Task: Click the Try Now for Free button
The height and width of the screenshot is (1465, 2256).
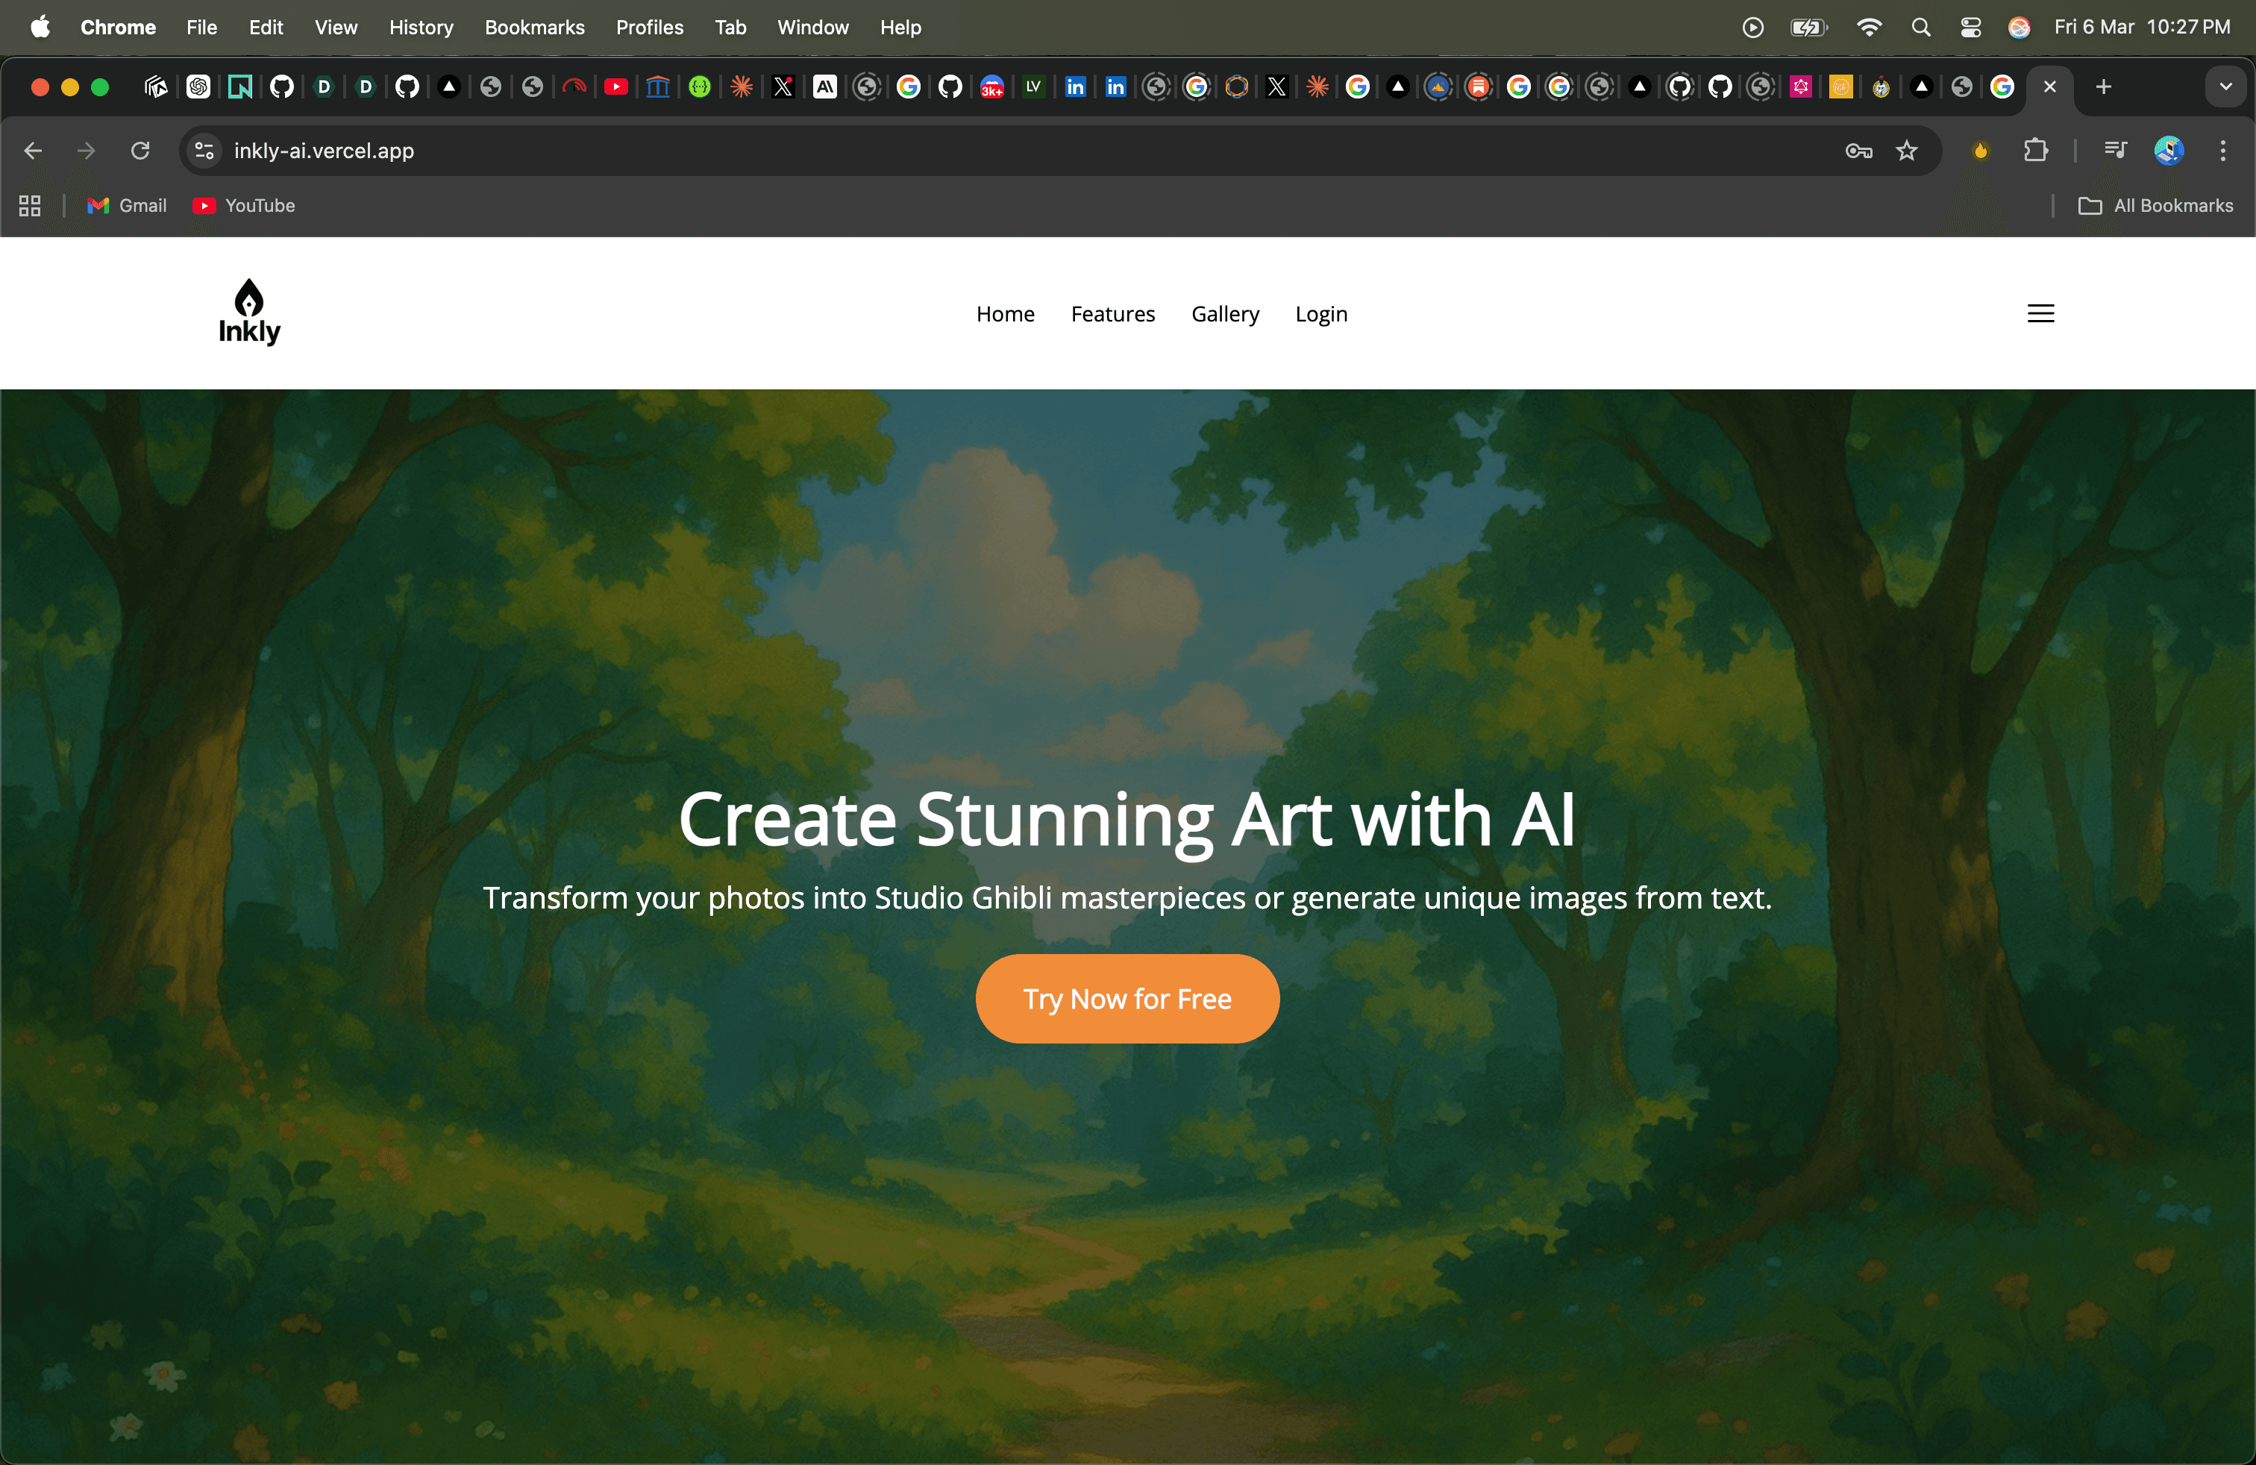Action: point(1127,998)
